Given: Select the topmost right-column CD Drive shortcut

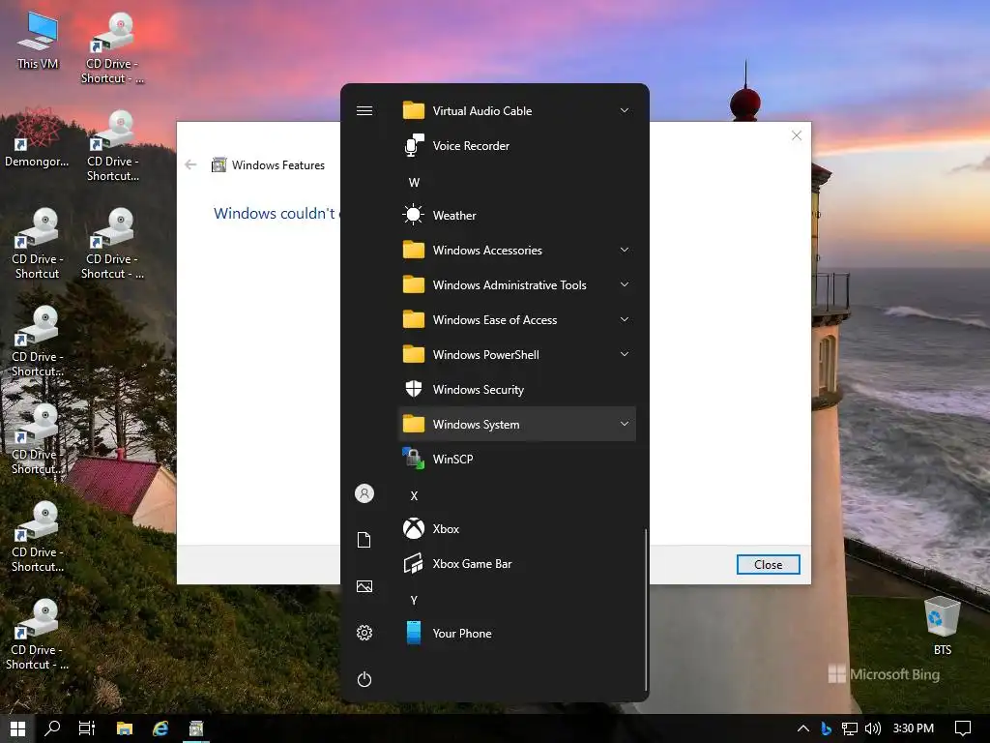Looking at the screenshot, I should point(112,48).
